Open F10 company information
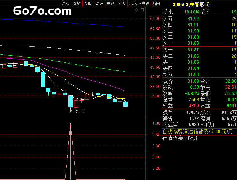Viewport: 237px width, 180px height. [122, 4]
